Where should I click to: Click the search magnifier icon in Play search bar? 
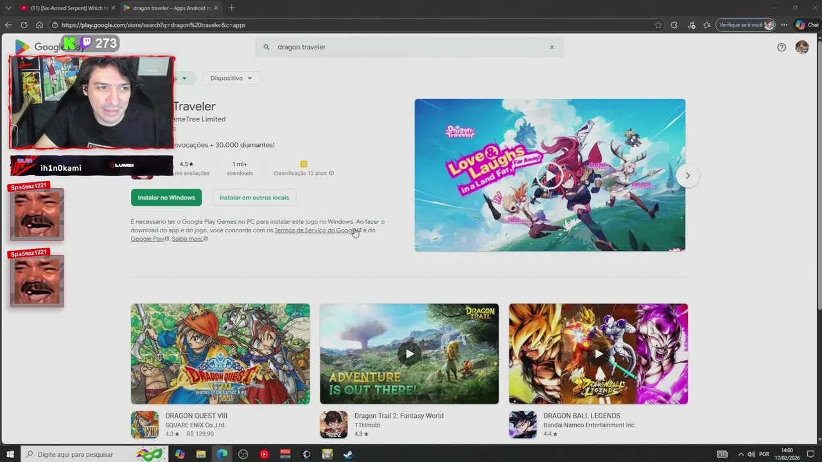tap(267, 47)
